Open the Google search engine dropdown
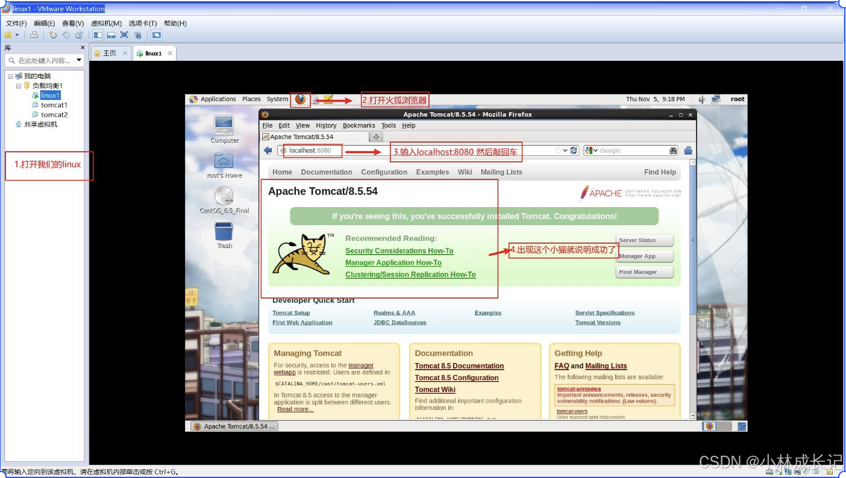The image size is (846, 478). click(595, 150)
